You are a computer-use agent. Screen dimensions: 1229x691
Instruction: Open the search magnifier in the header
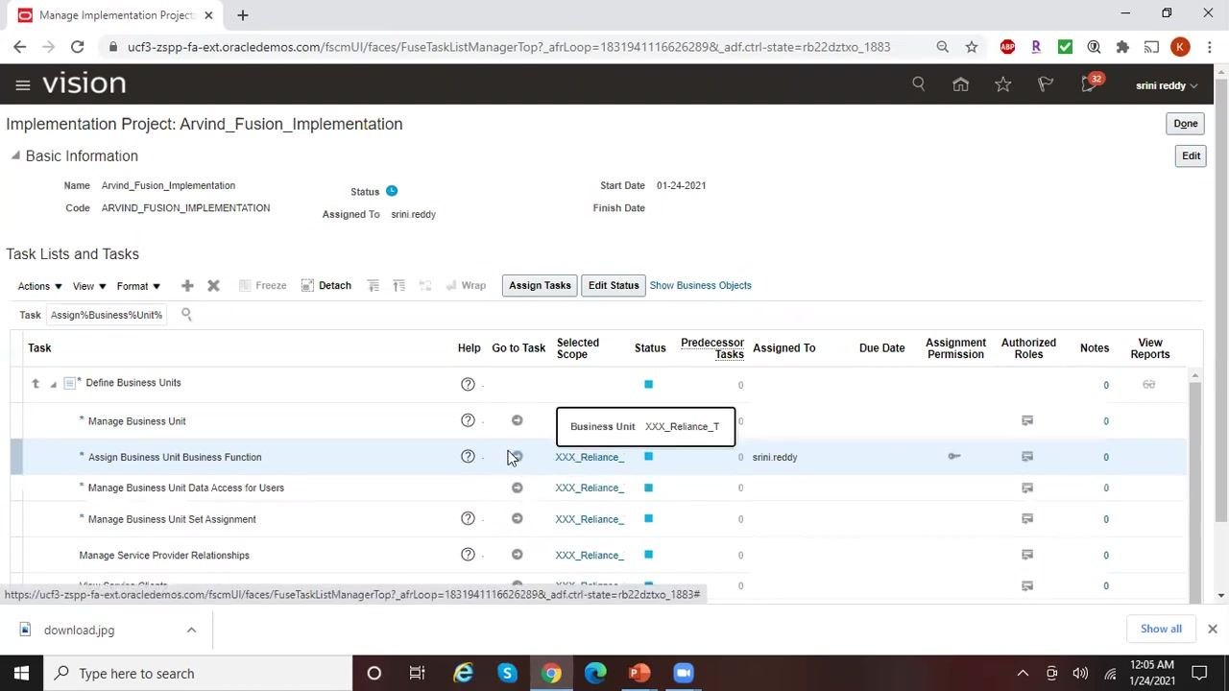pos(919,84)
